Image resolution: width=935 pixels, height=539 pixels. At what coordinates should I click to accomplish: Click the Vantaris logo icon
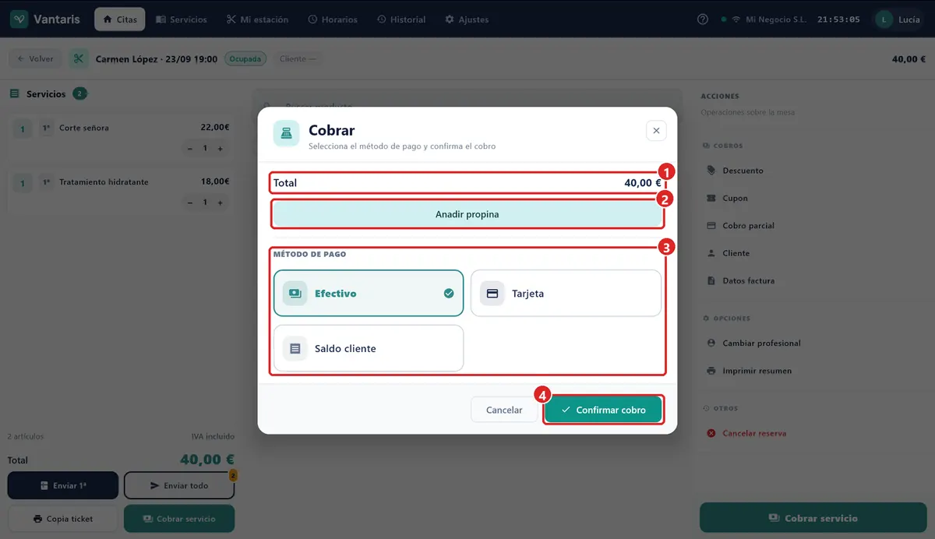coord(19,19)
